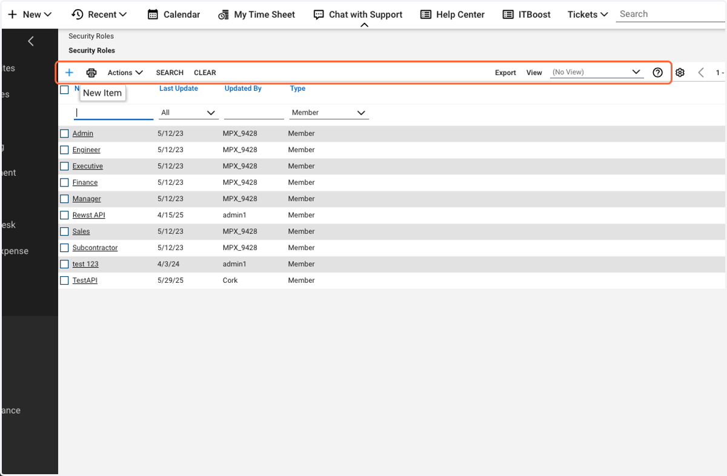Click the Security Roles breadcrumb text

click(91, 36)
